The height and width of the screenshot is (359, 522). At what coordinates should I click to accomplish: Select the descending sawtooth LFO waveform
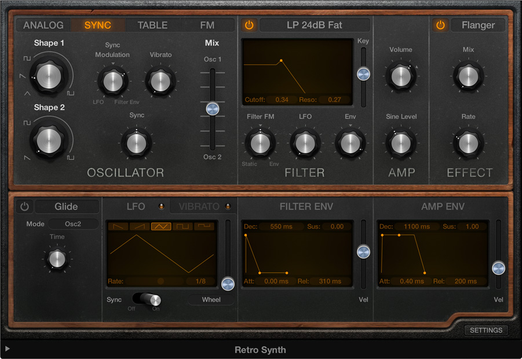118,226
